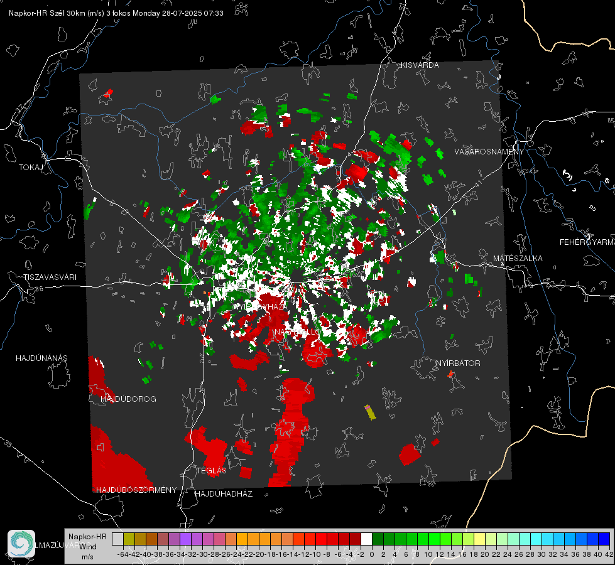Click the dark green swatch right of white
The image size is (615, 565).
(x=378, y=539)
